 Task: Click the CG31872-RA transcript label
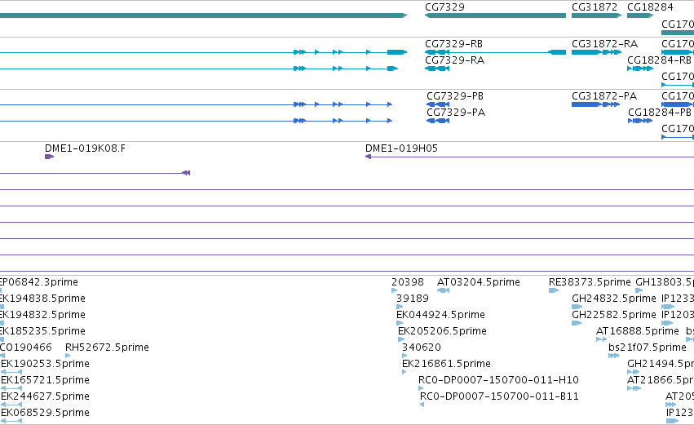coord(604,44)
